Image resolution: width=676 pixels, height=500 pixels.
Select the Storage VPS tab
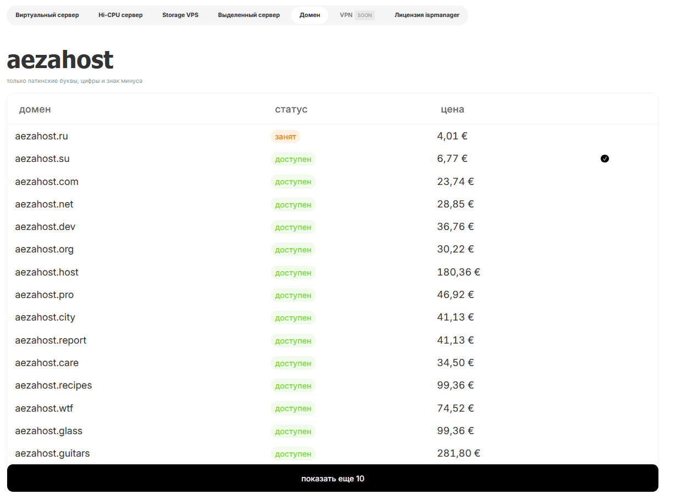tap(180, 15)
